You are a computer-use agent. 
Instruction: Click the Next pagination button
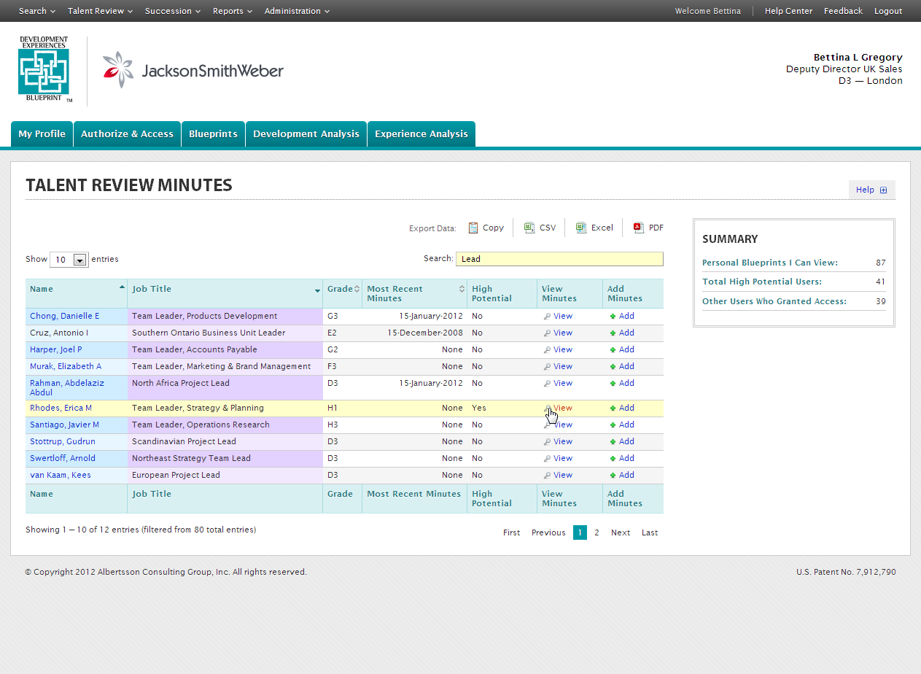tap(621, 532)
